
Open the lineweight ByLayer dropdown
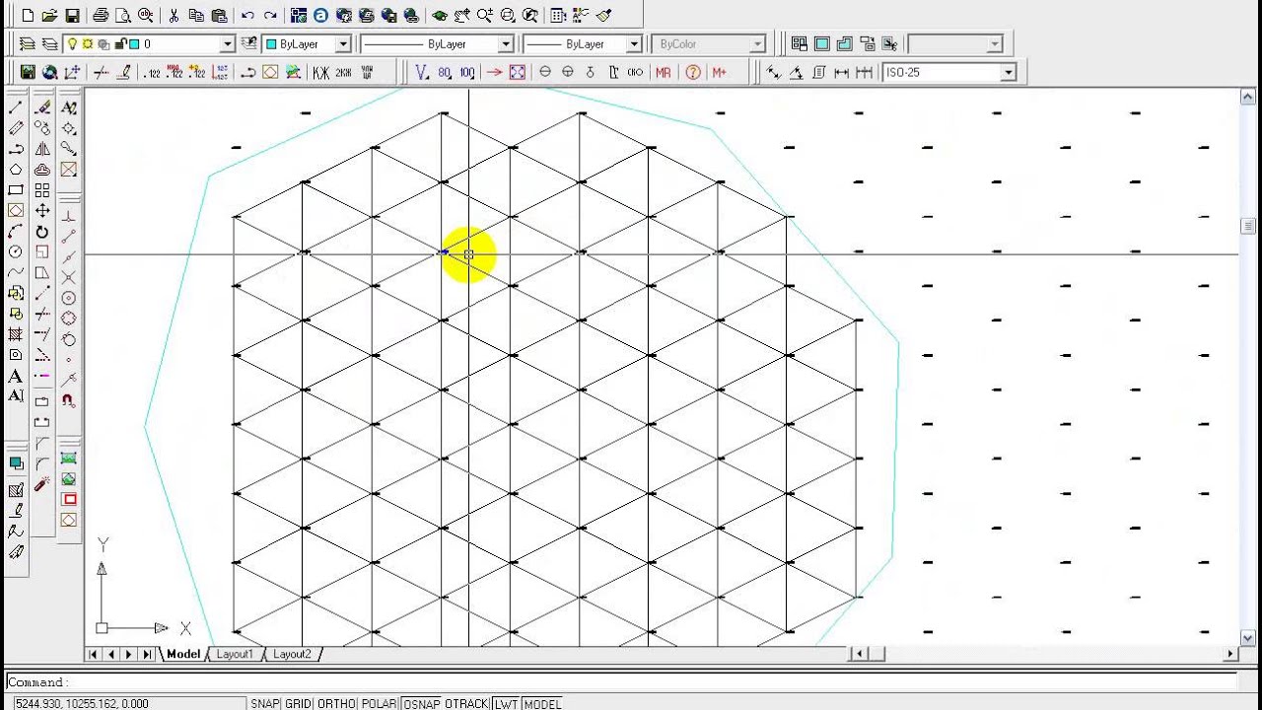[x=634, y=44]
